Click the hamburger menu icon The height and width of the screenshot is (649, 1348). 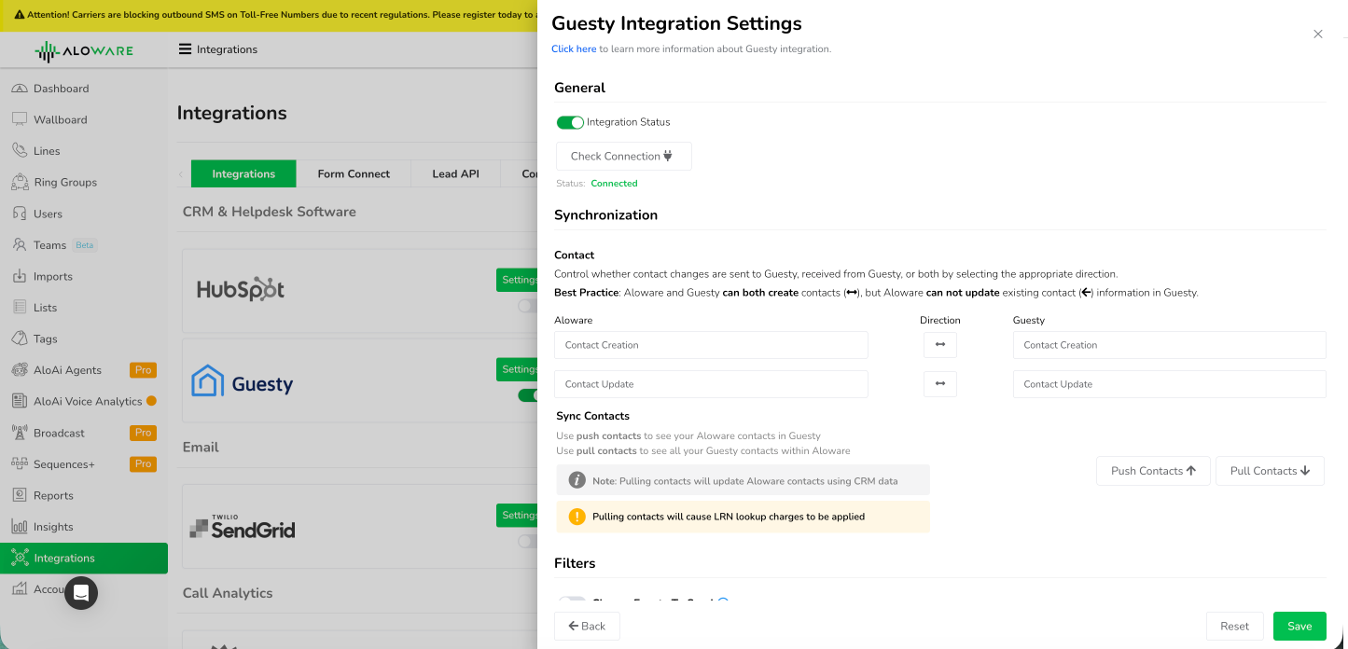[x=185, y=49]
